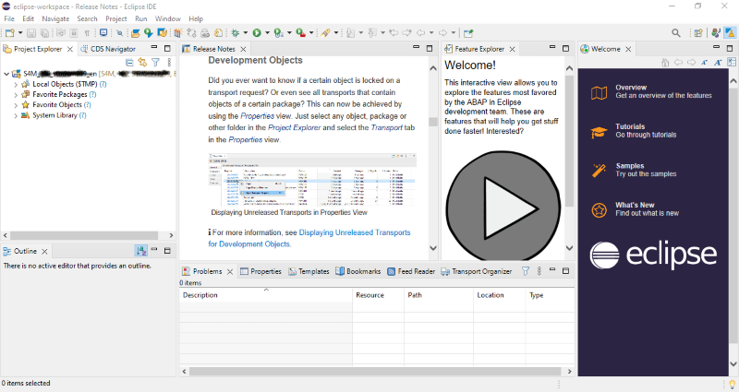Open the File menu

[9, 18]
